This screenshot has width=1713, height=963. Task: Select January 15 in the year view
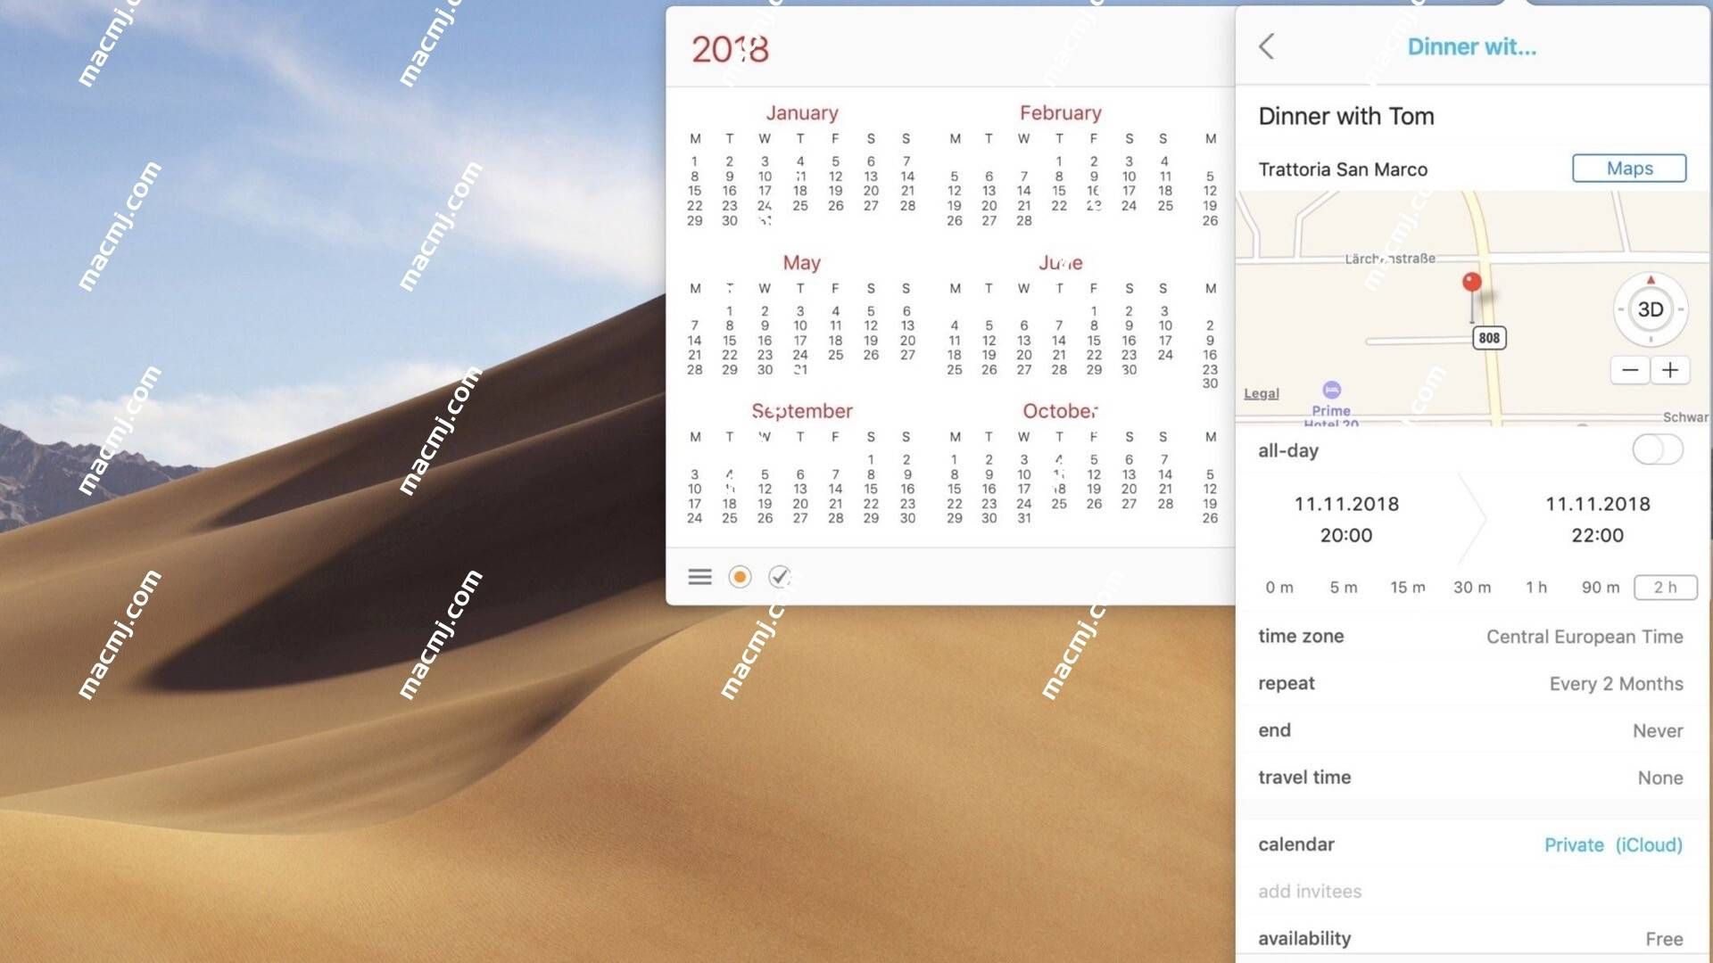pyautogui.click(x=694, y=191)
